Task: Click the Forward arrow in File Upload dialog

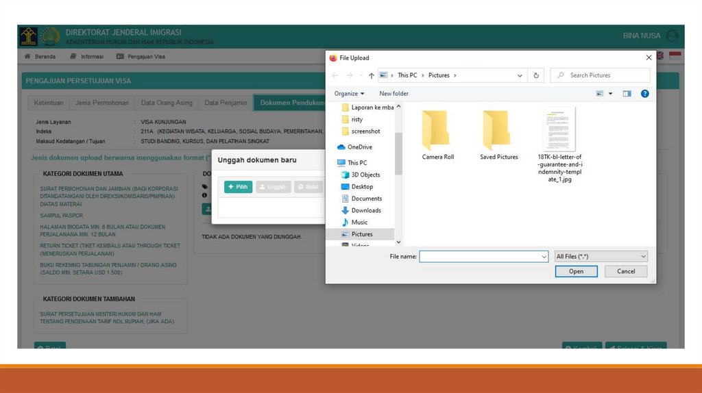Action: click(x=350, y=75)
